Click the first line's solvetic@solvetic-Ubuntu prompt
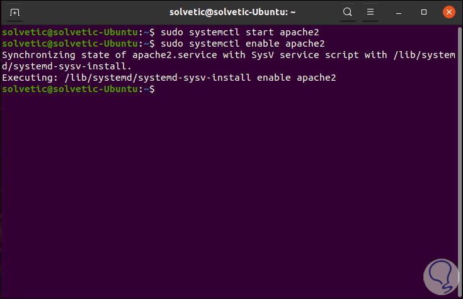The image size is (463, 299). [x=69, y=32]
